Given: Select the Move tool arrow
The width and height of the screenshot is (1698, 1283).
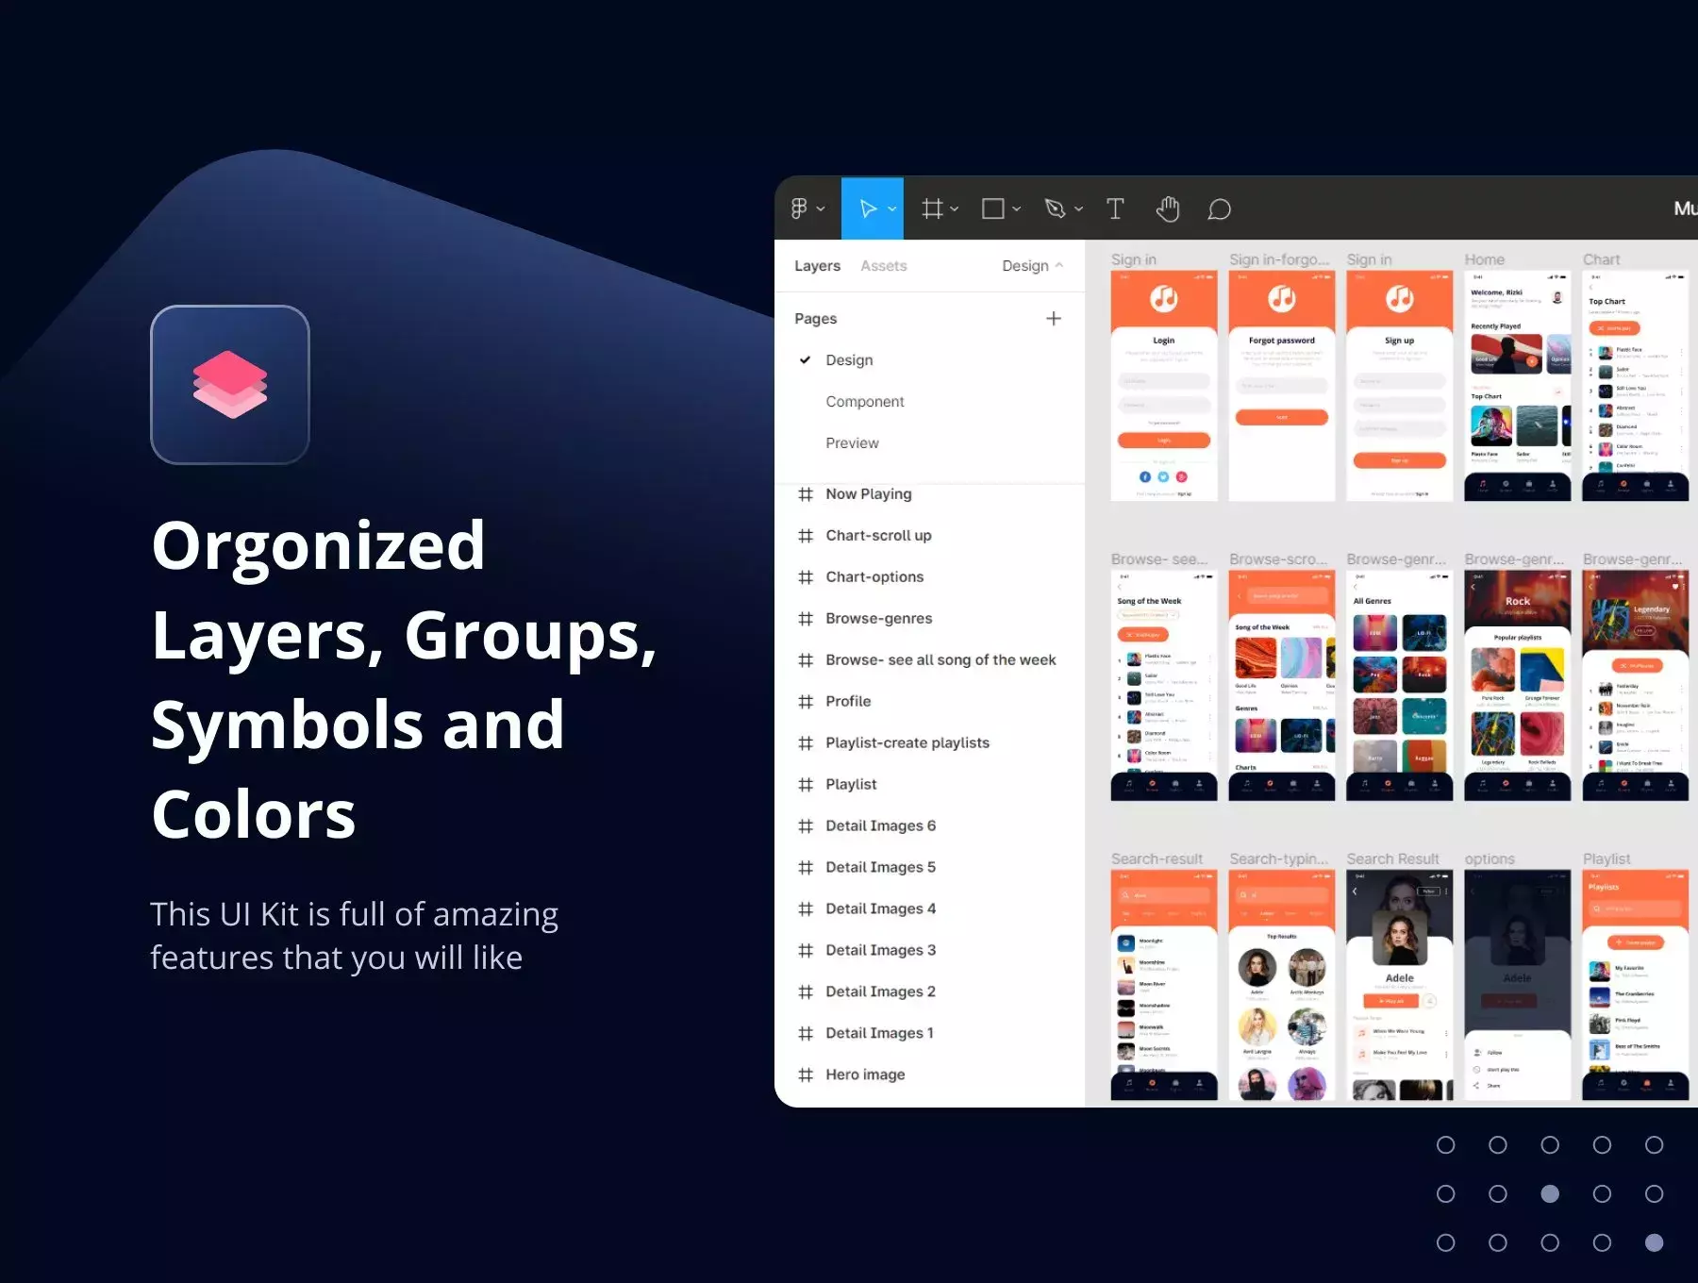Looking at the screenshot, I should pos(868,208).
